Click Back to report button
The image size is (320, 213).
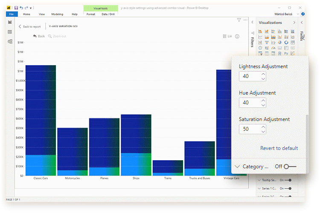pyautogui.click(x=29, y=26)
